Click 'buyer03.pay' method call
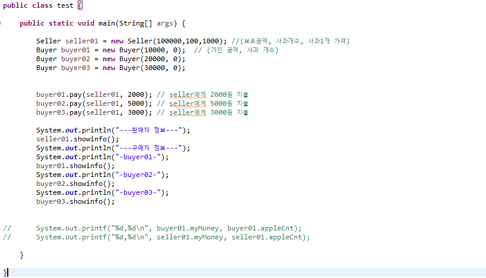 point(59,113)
